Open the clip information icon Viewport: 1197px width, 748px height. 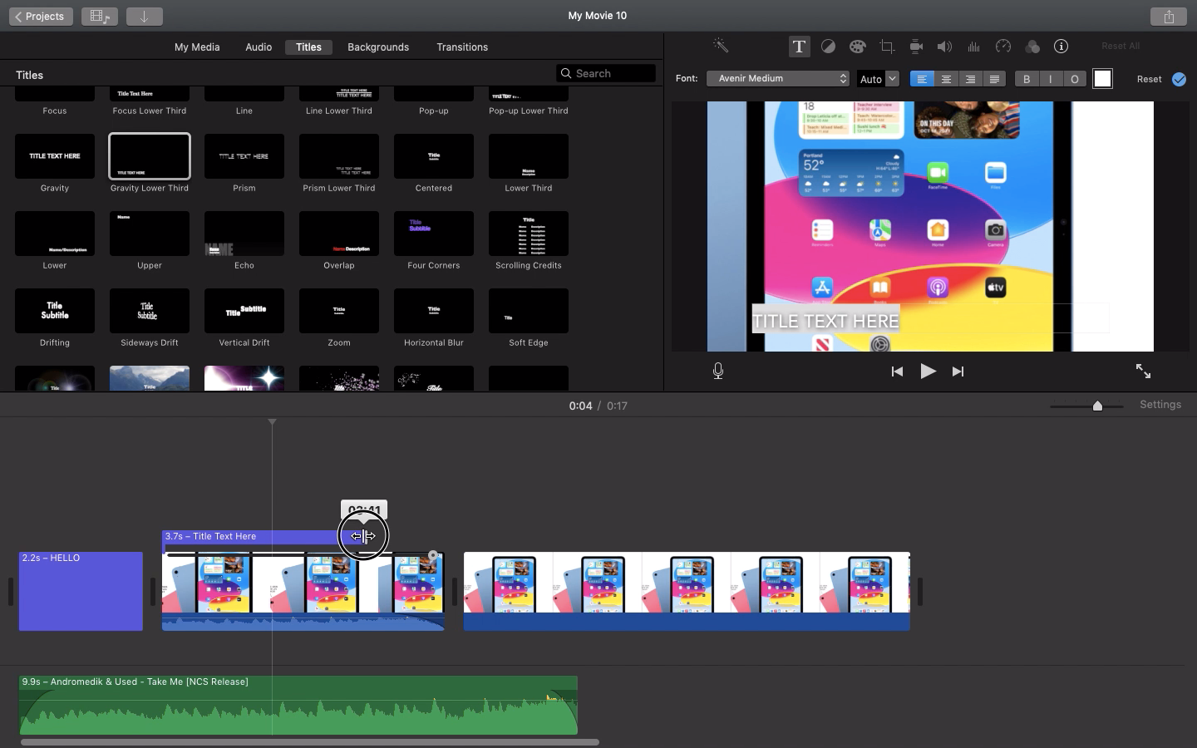1061,47
